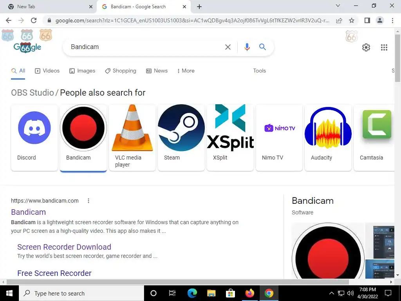Expand the More search categories menu
The height and width of the screenshot is (301, 401).
186,71
